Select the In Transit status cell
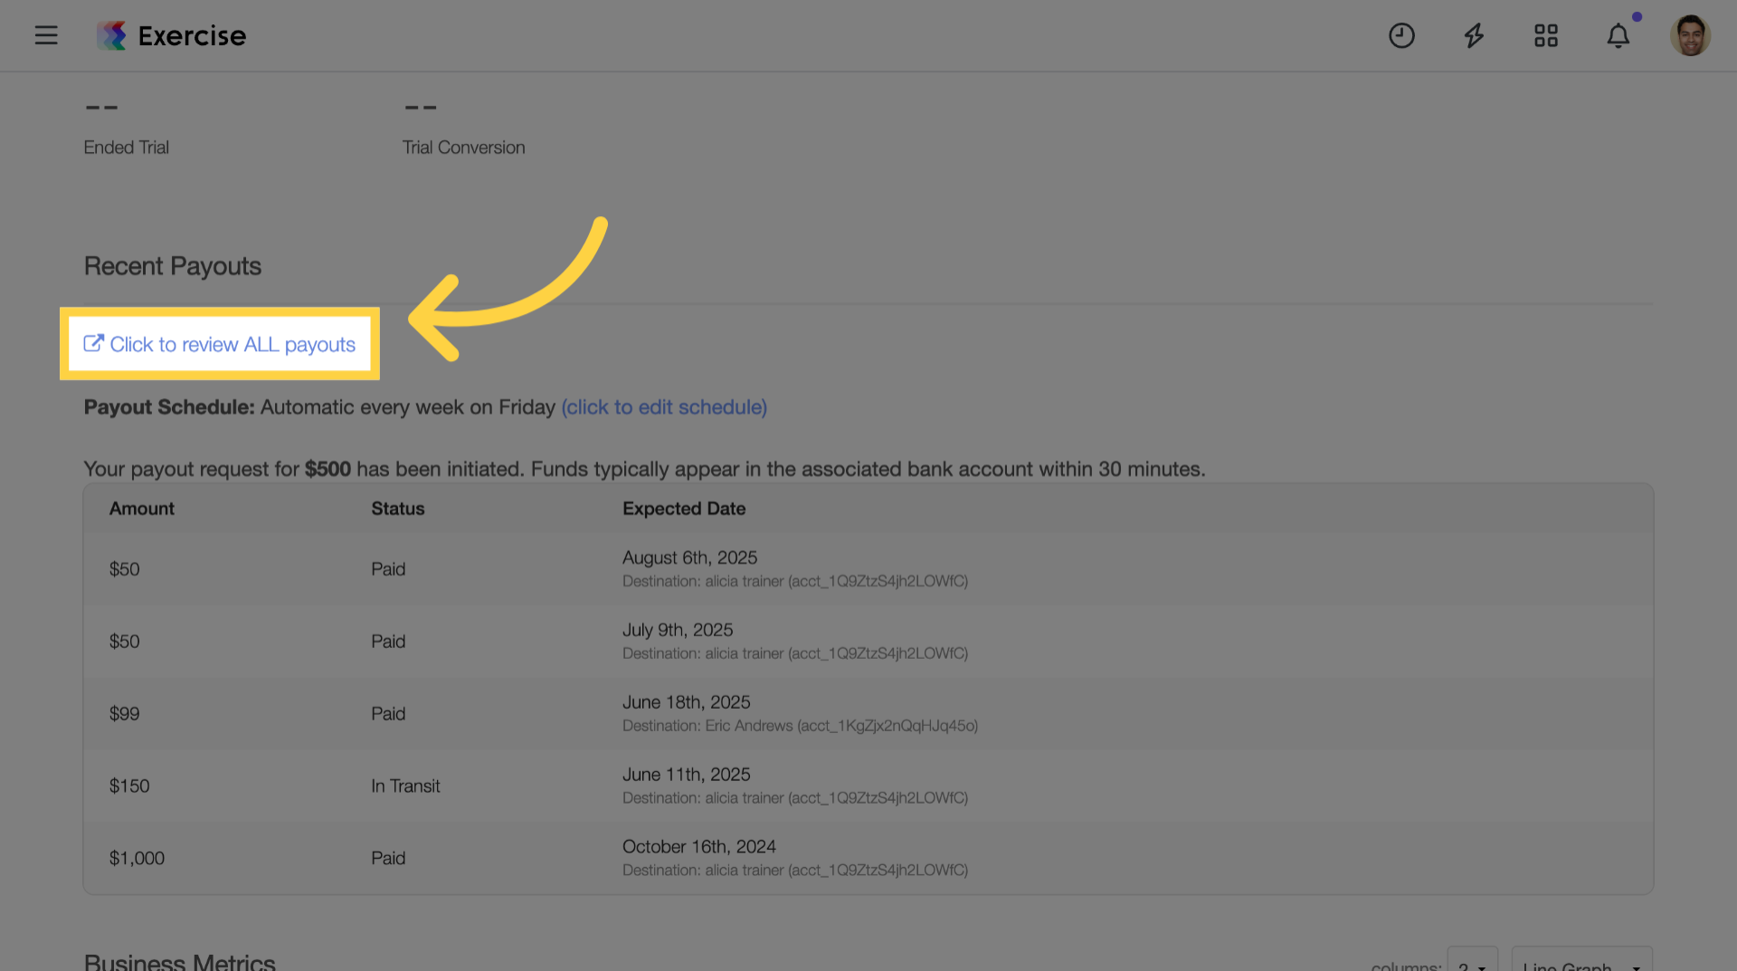The height and width of the screenshot is (971, 1737). pyautogui.click(x=405, y=786)
